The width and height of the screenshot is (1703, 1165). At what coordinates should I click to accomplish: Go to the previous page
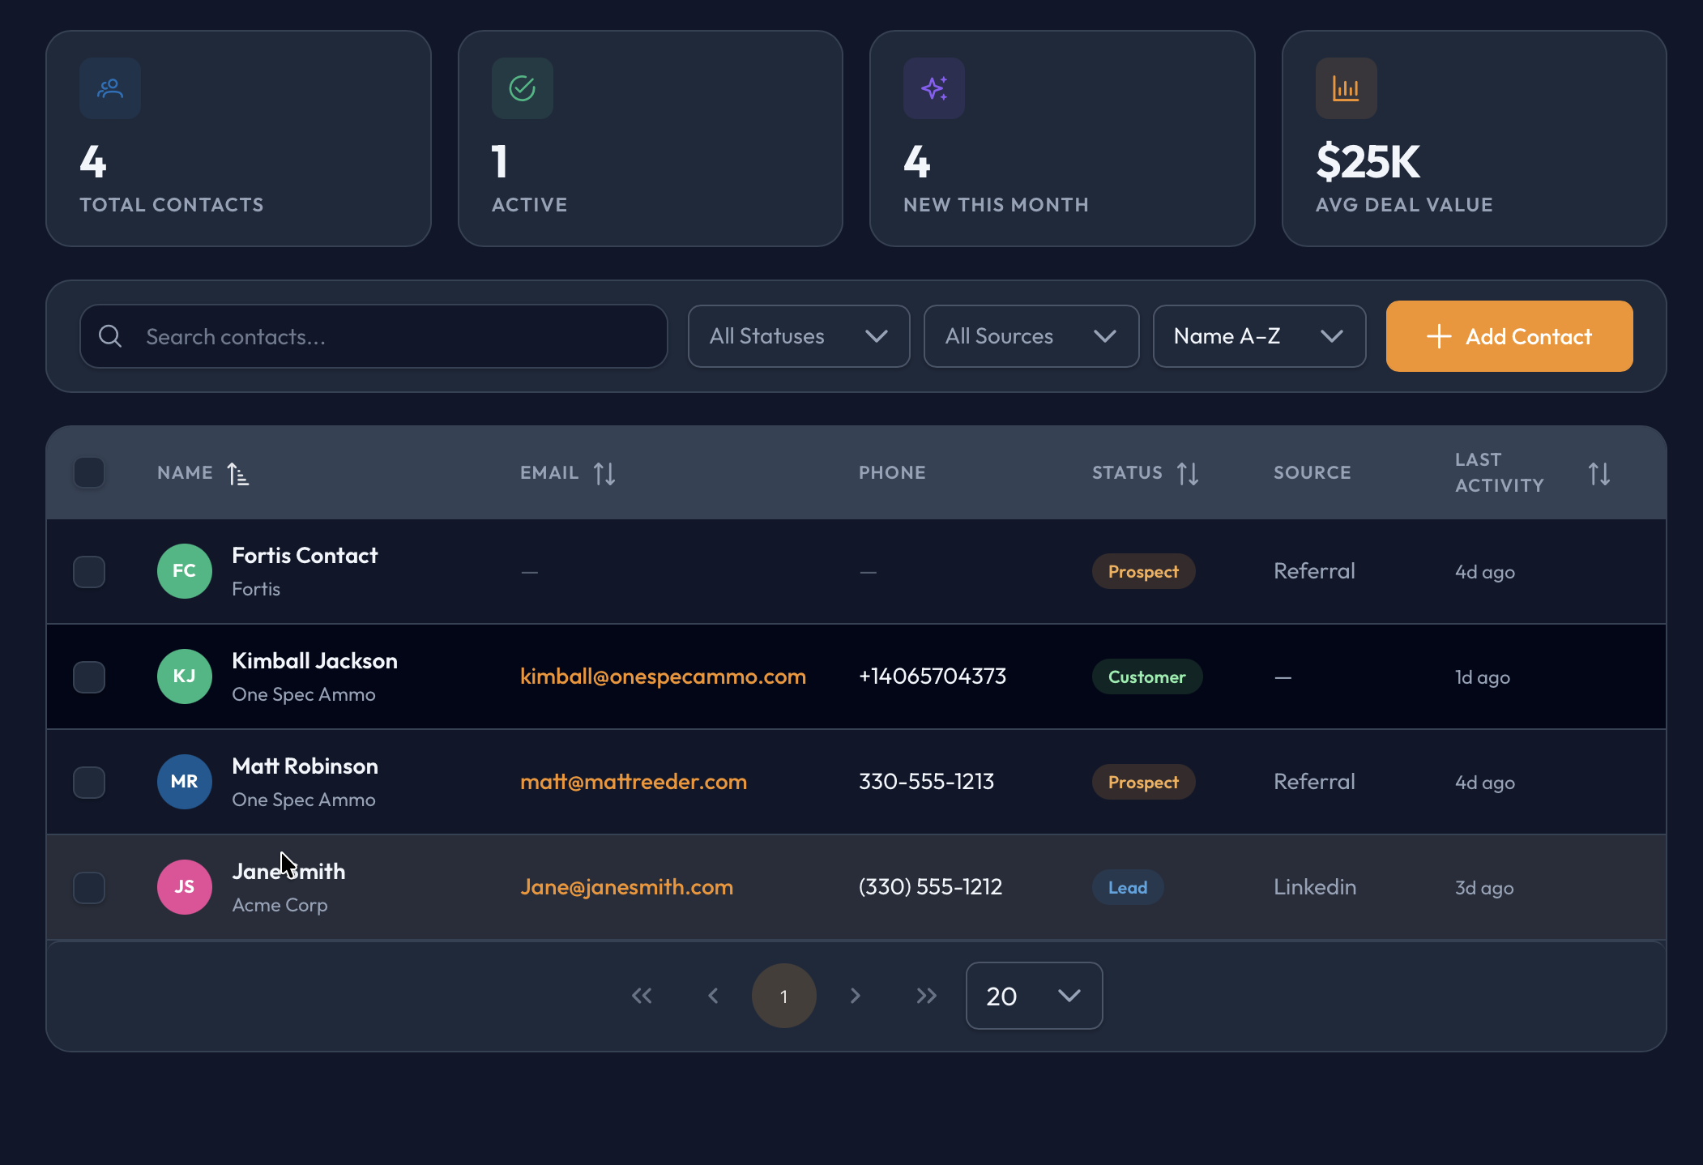click(x=713, y=996)
